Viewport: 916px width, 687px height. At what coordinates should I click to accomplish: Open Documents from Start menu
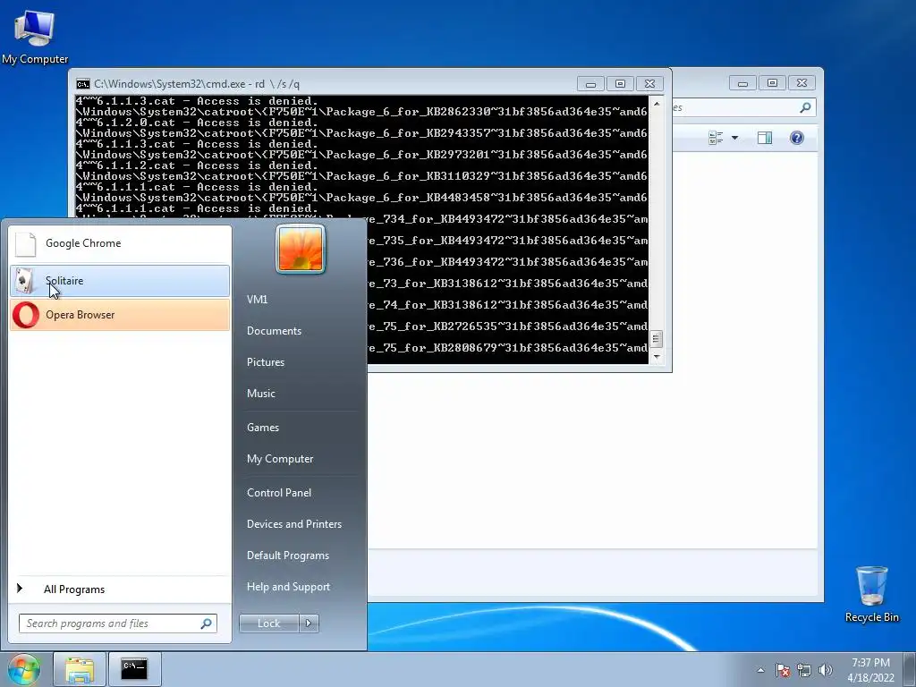coord(274,331)
